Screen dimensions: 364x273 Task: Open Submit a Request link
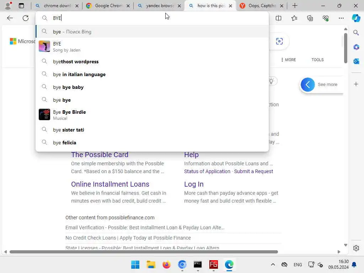[x=253, y=171]
